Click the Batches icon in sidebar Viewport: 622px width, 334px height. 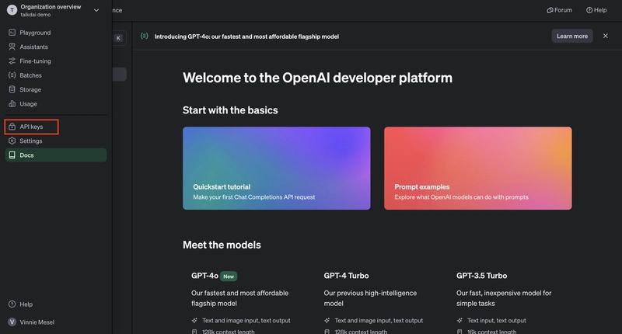[x=12, y=75]
